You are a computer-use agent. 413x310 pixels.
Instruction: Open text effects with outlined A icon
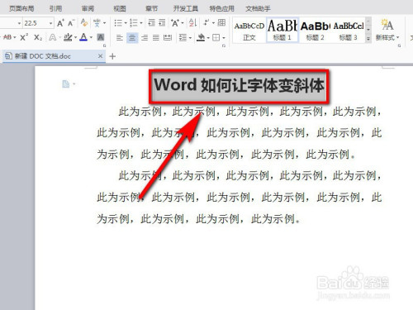pos(52,37)
